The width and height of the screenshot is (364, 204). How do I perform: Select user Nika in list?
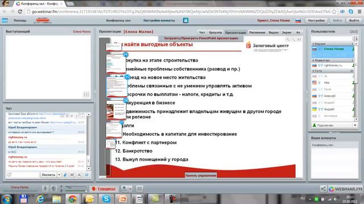point(332,83)
